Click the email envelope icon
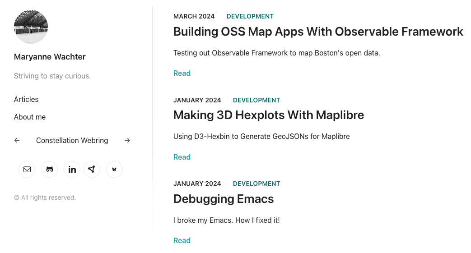Image resolution: width=471 pixels, height=253 pixels. point(27,170)
